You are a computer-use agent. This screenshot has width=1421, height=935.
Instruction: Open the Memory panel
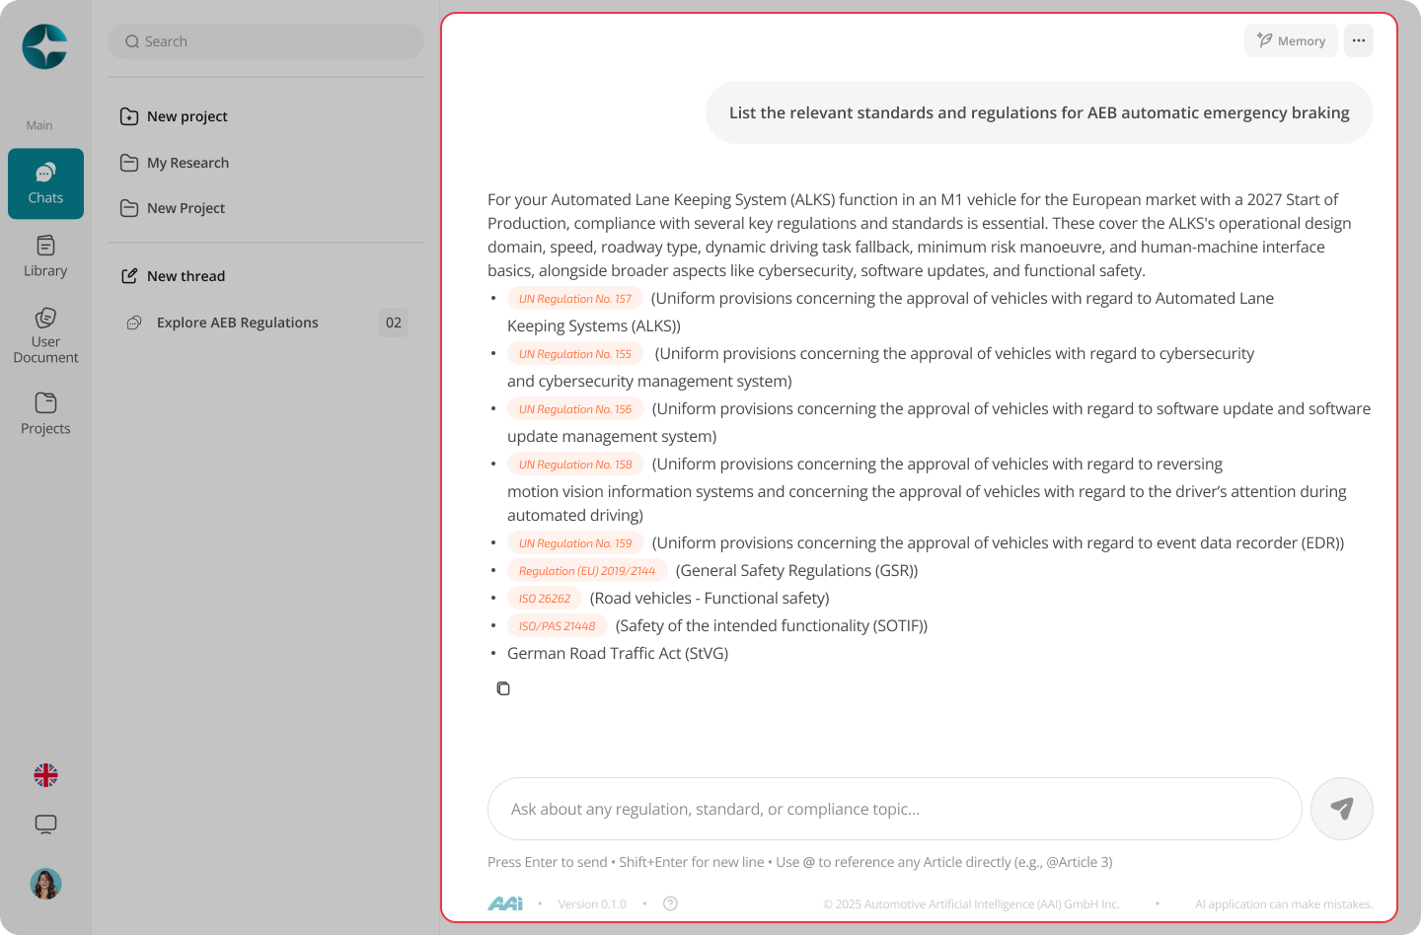coord(1291,40)
